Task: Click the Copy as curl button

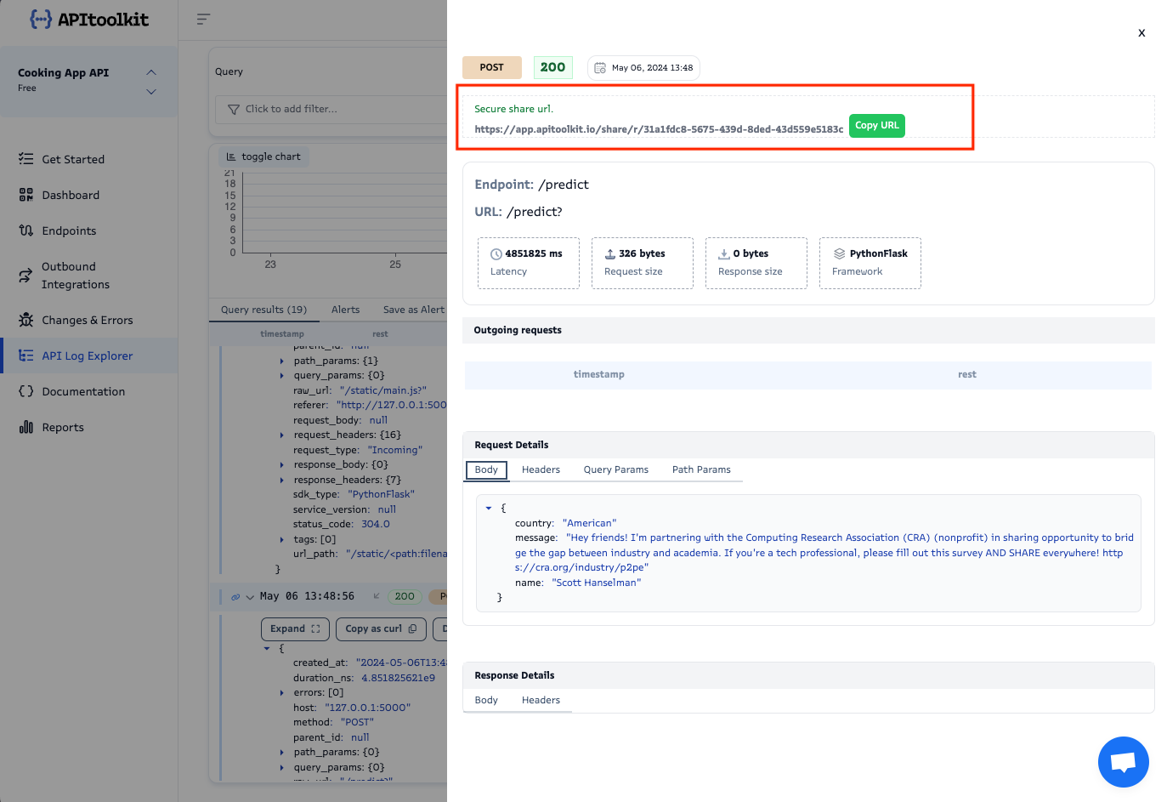Action: 381,629
